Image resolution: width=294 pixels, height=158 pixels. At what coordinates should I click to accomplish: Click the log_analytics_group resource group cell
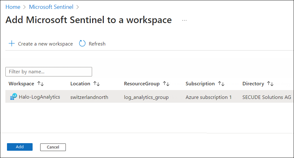146,97
